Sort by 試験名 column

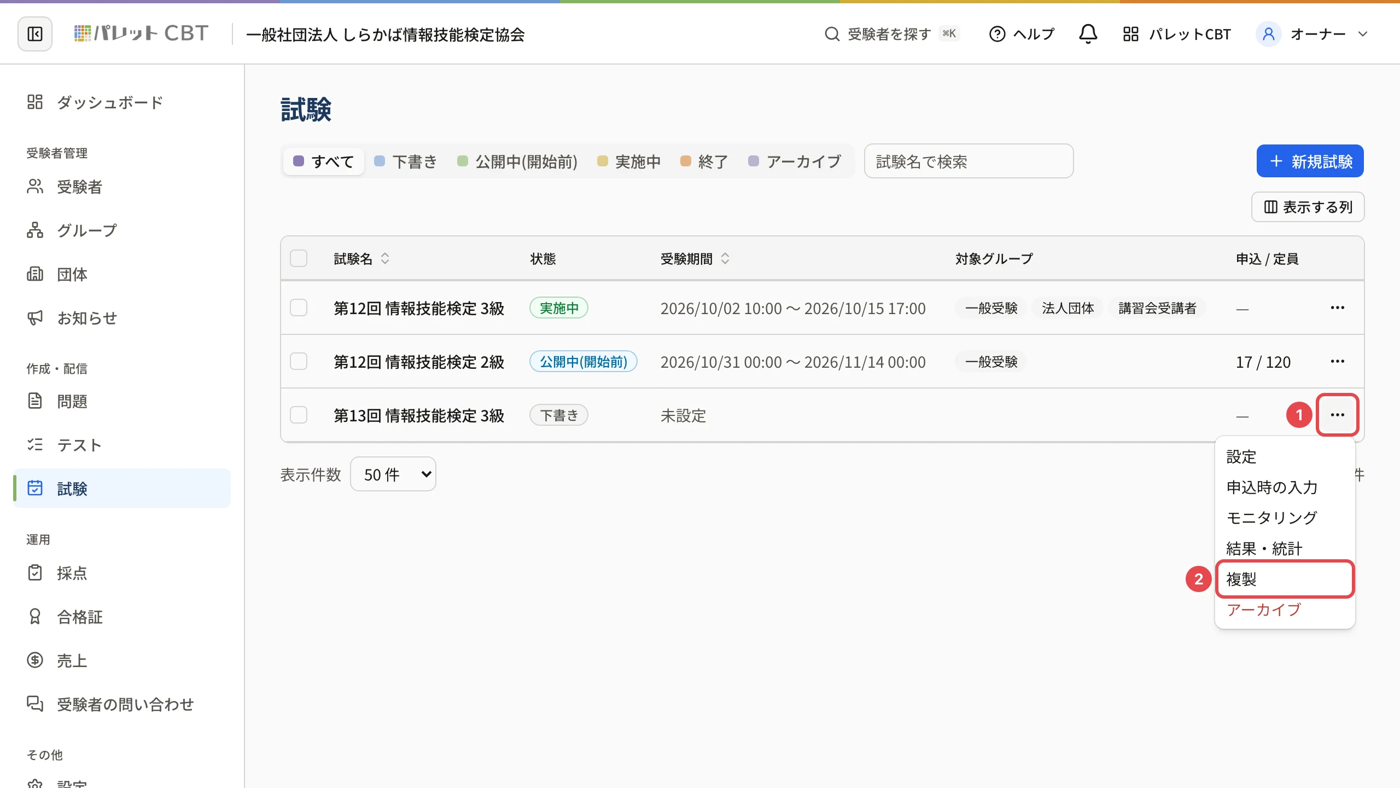click(361, 258)
